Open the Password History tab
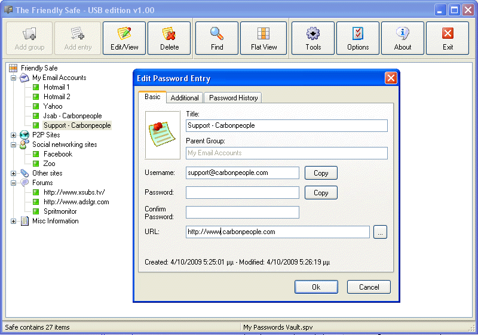Image resolution: width=478 pixels, height=335 pixels. point(233,98)
